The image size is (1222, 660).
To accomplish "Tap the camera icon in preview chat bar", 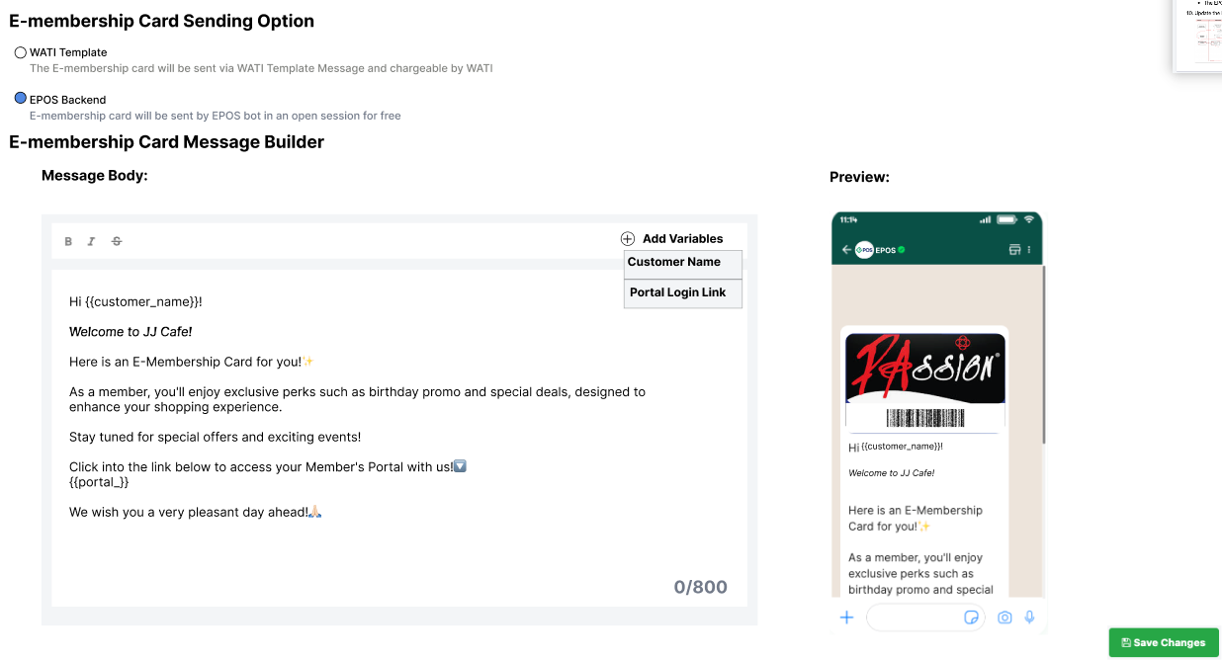I will click(1004, 618).
